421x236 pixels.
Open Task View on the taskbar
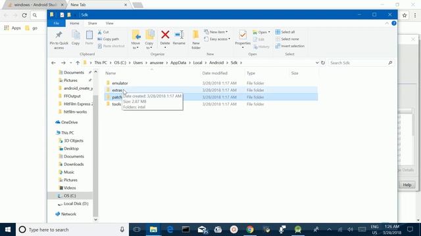(x=137, y=229)
